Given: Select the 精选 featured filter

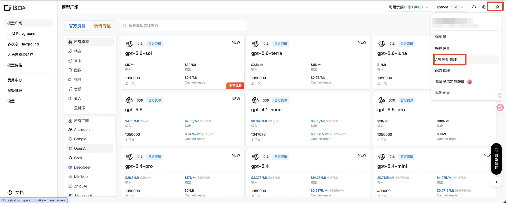Looking at the screenshot, I should click(90, 51).
